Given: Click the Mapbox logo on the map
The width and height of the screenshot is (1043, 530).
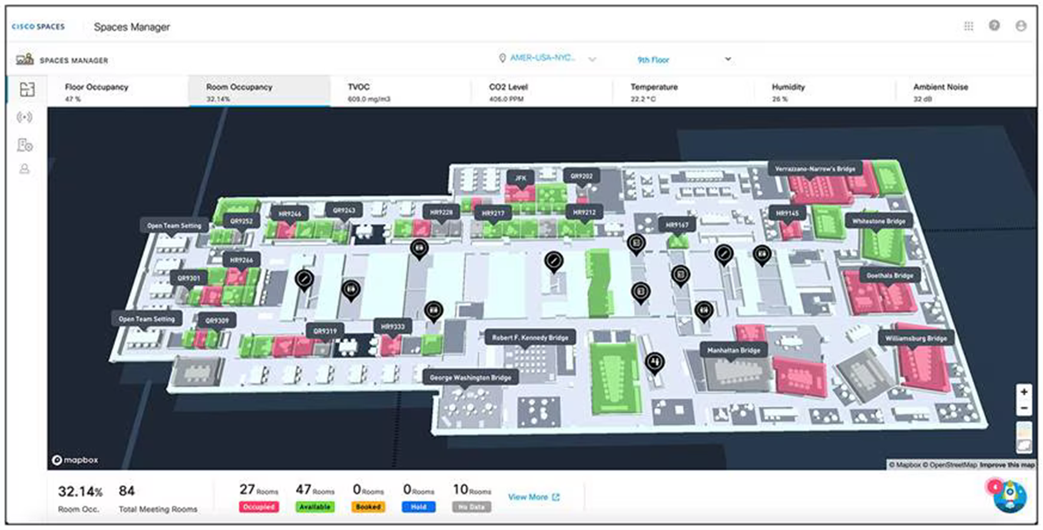Looking at the screenshot, I should pos(76,460).
